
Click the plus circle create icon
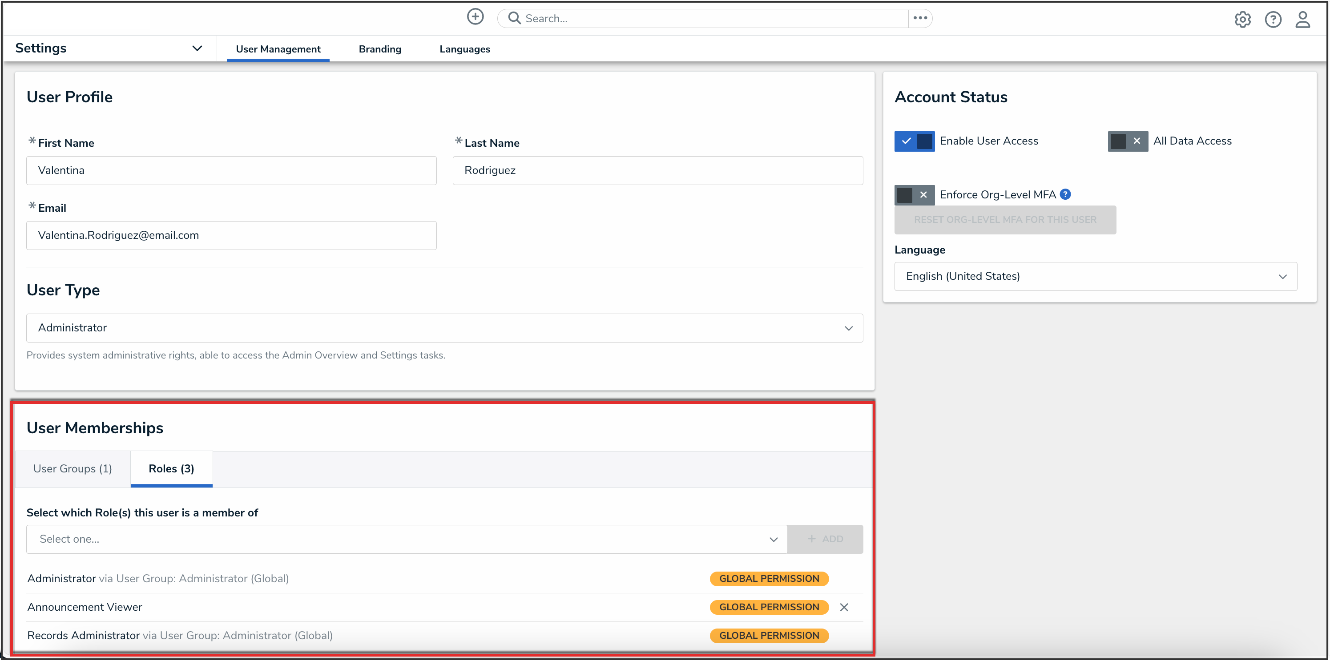coord(475,17)
